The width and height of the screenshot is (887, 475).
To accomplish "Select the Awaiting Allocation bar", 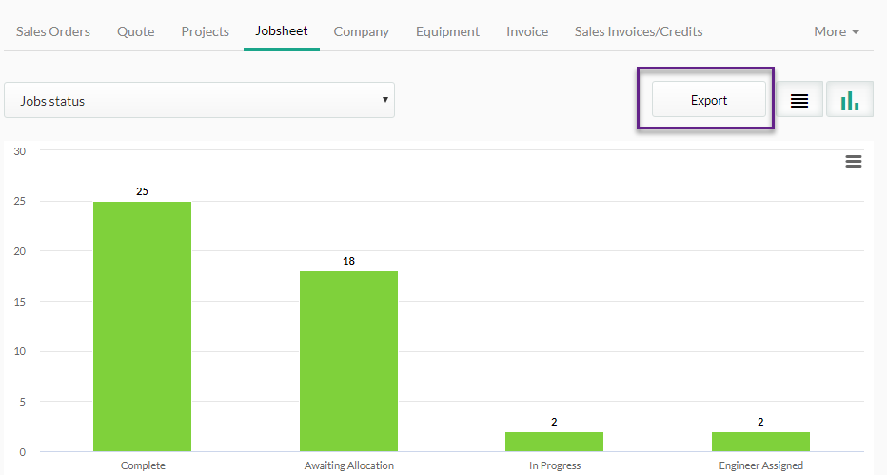I will pyautogui.click(x=348, y=362).
